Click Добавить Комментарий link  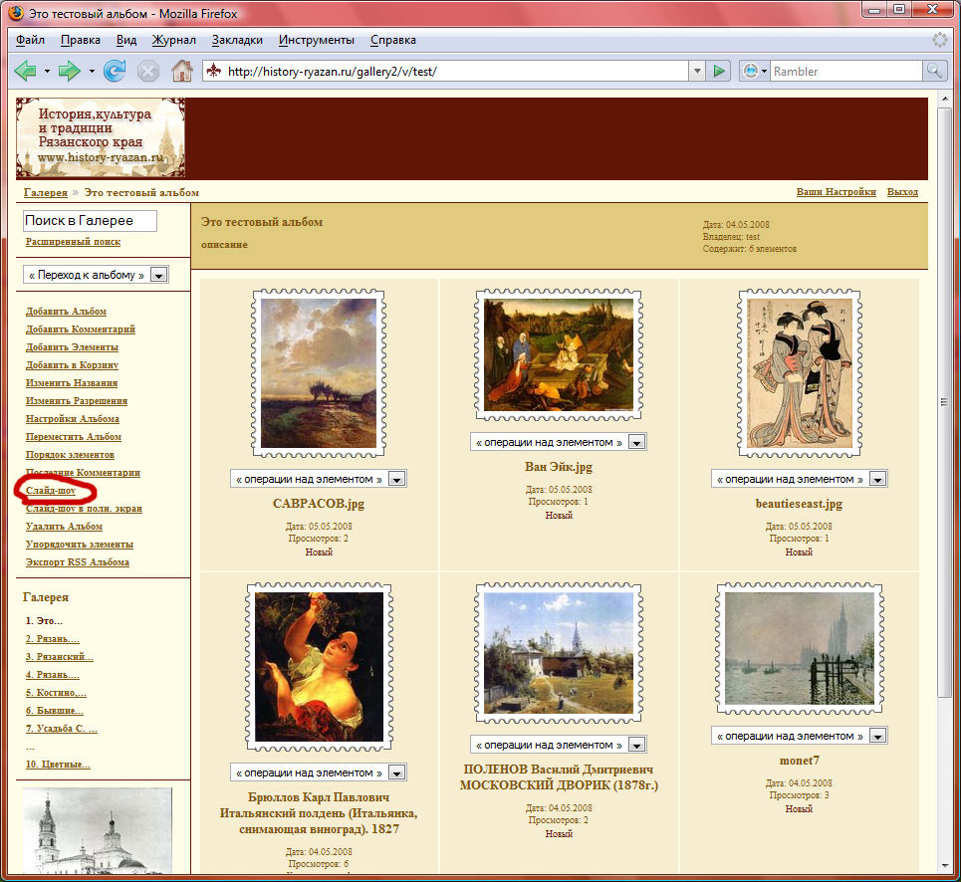coord(81,329)
